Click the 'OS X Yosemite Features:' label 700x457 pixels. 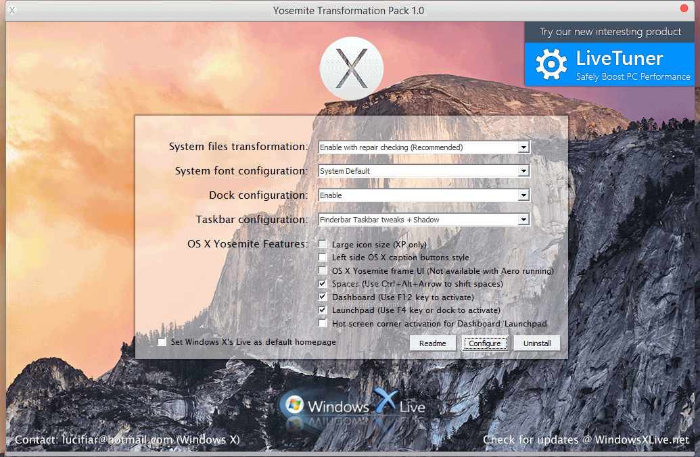[x=248, y=244]
